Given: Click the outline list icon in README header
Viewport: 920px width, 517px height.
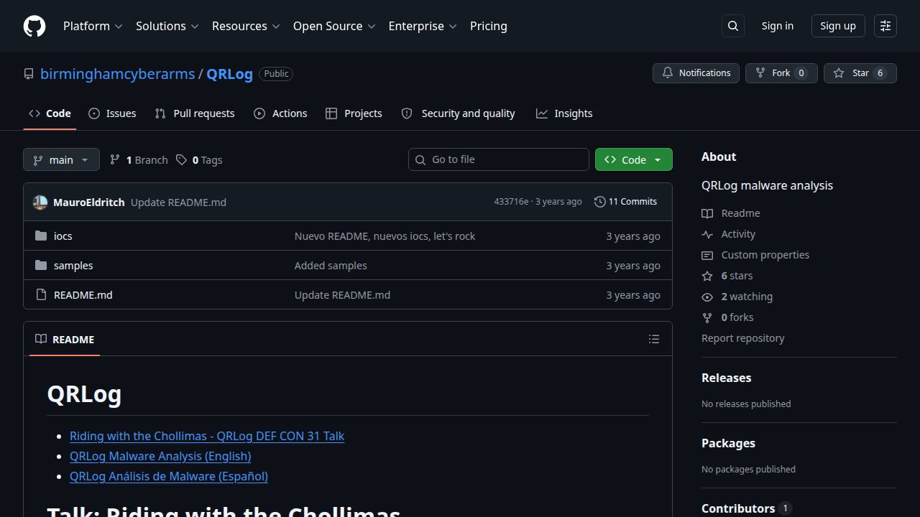Looking at the screenshot, I should coord(654,339).
